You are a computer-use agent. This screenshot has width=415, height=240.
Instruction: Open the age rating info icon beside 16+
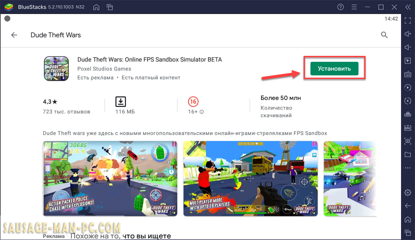(x=202, y=112)
